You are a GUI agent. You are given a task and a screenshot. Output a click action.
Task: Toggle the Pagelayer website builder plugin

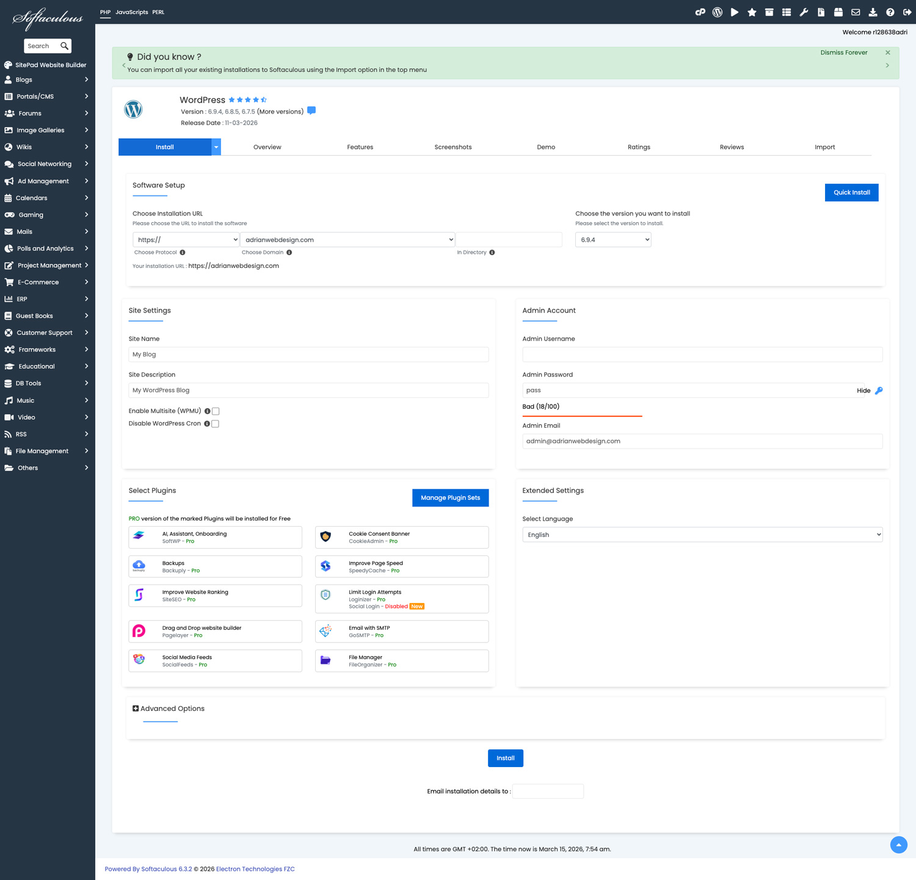point(215,631)
